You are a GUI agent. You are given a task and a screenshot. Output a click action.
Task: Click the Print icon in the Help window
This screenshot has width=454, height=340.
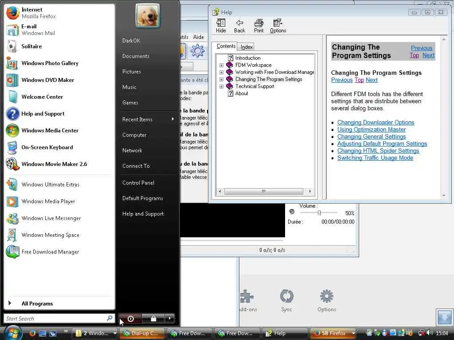coord(258,26)
